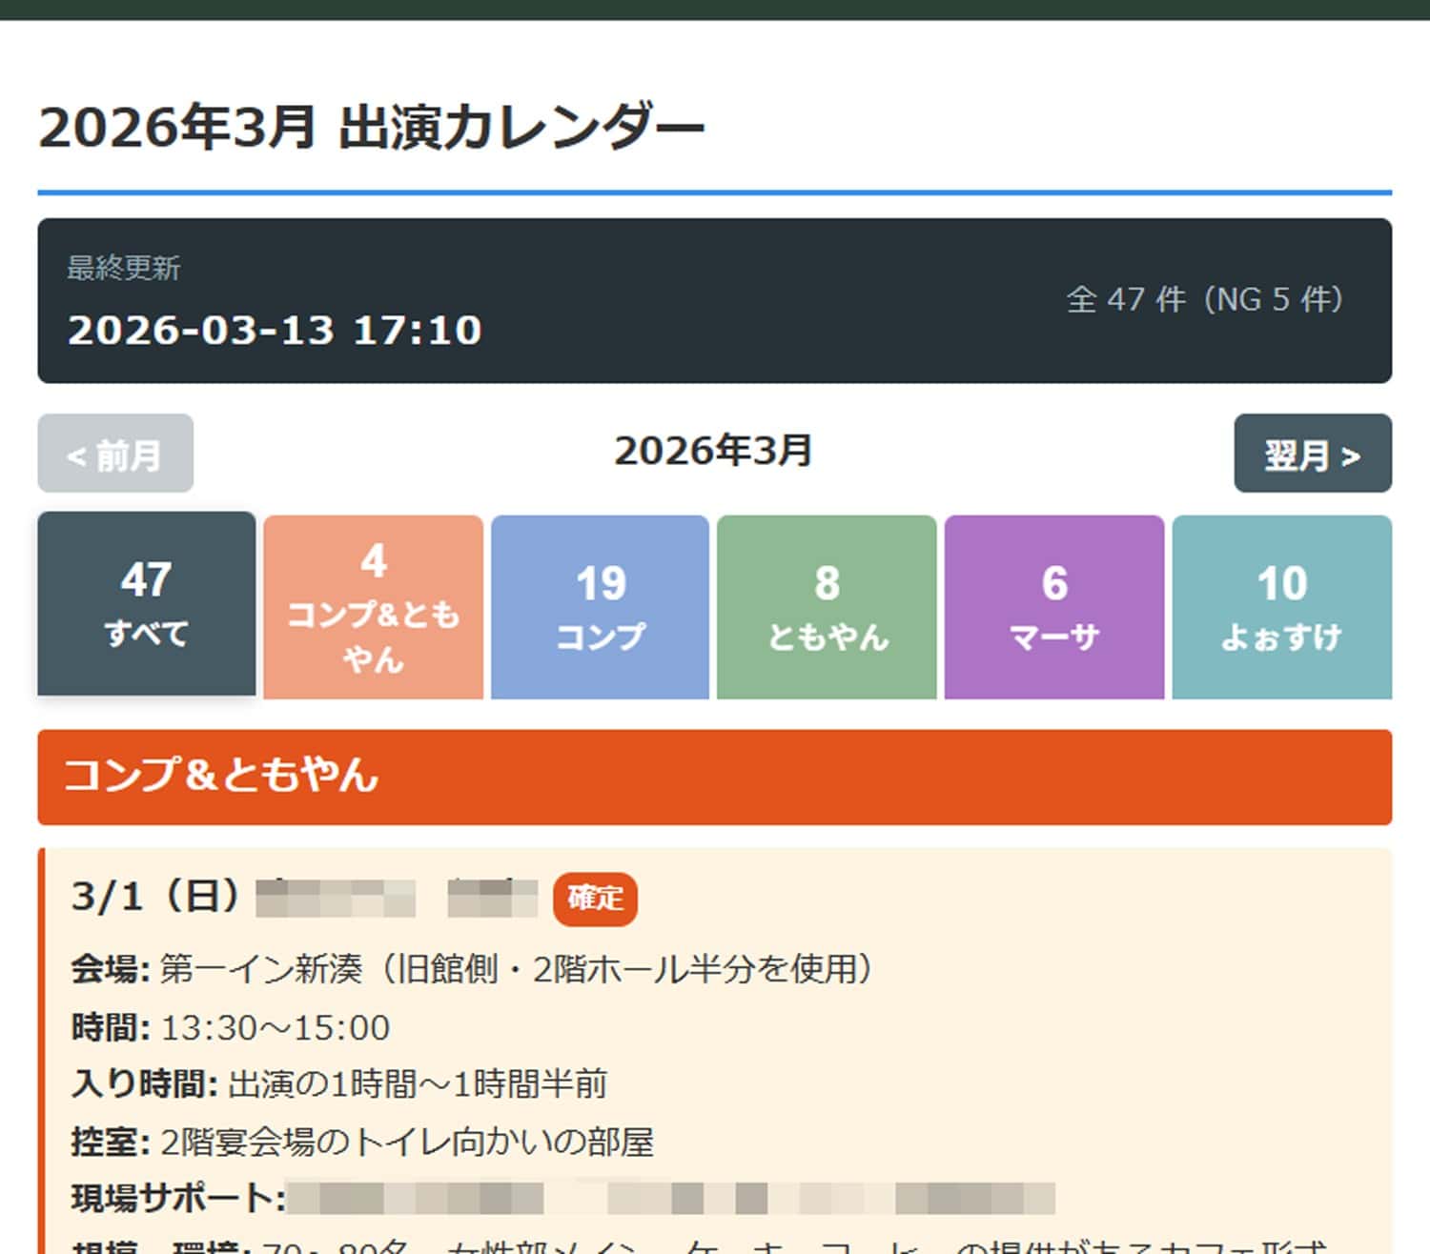This screenshot has height=1254, width=1430.
Task: Go to the next month with 翌月 button
Action: [x=1313, y=454]
